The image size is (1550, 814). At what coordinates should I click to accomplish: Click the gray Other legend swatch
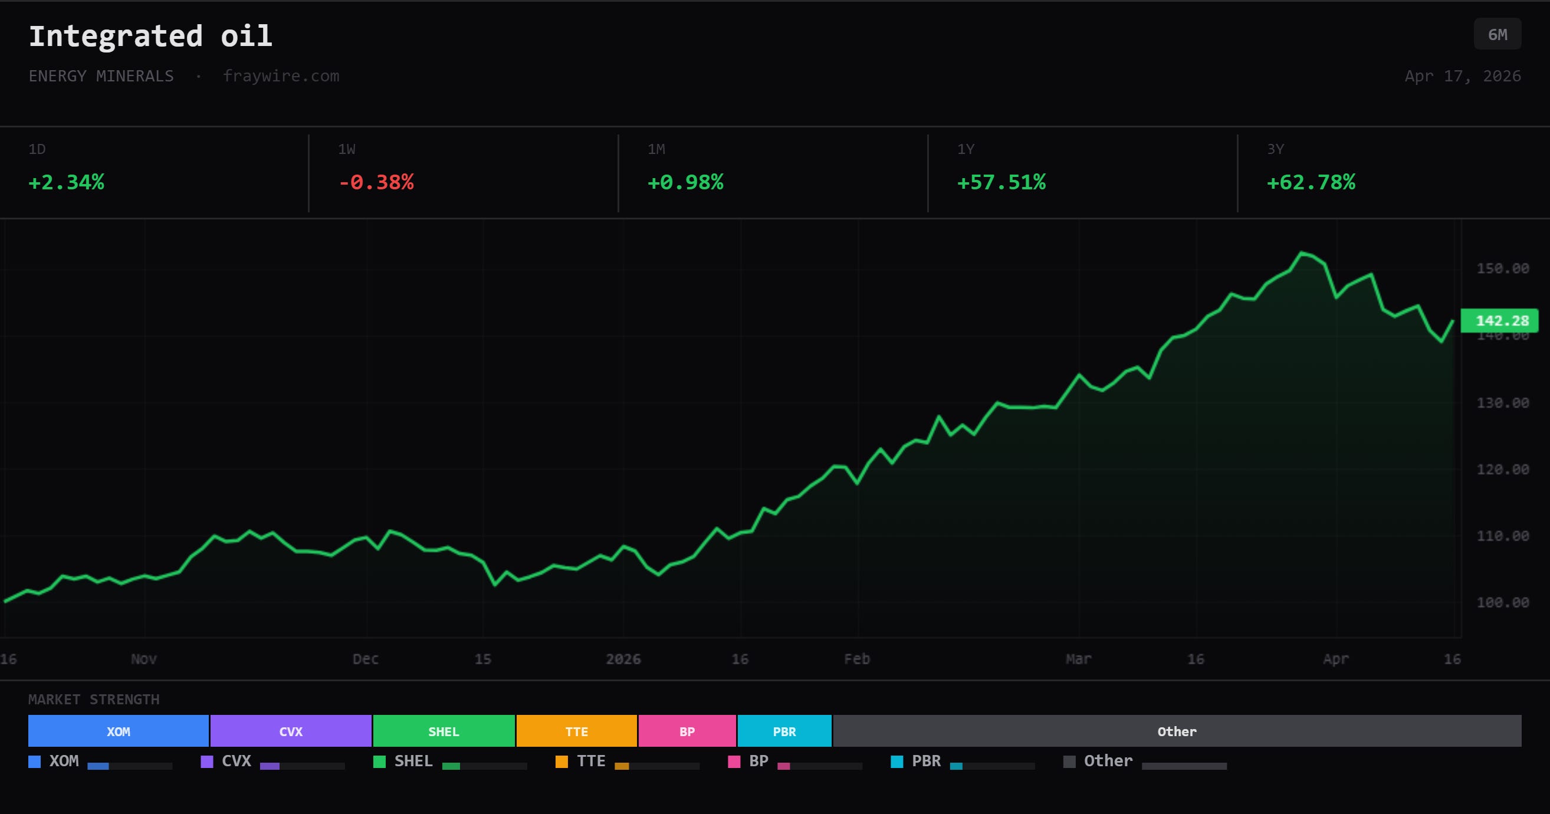(1069, 762)
